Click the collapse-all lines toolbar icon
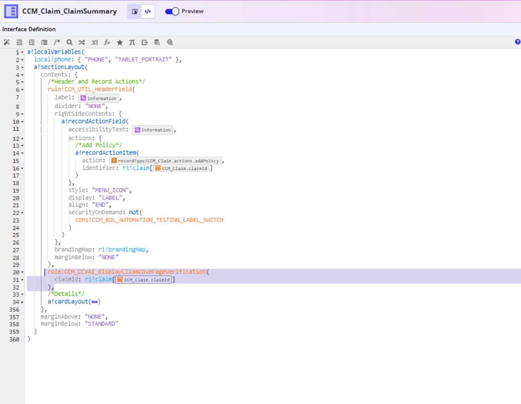 pyautogui.click(x=44, y=42)
